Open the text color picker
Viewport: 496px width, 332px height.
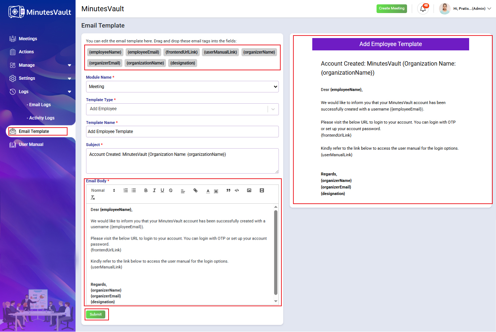click(x=208, y=191)
